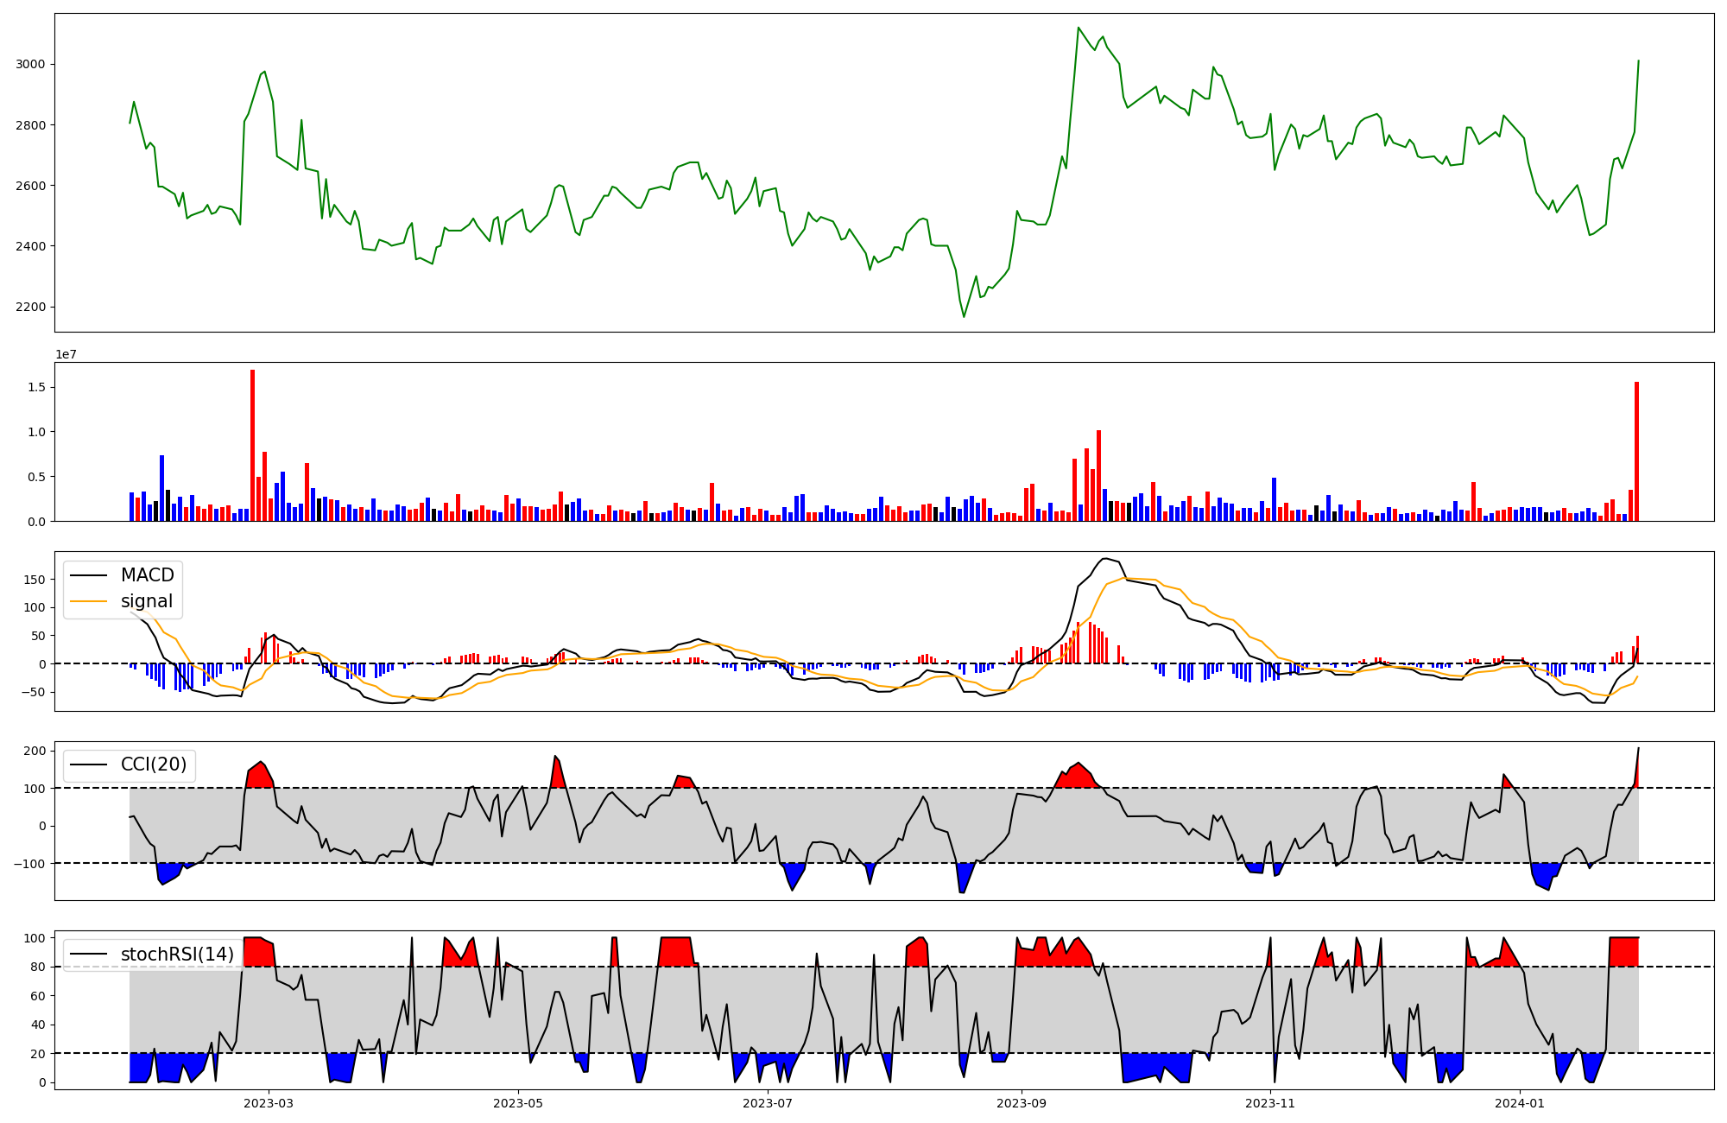Click the 2023-03 x-axis date label
1727x1123 pixels.
tap(269, 1103)
